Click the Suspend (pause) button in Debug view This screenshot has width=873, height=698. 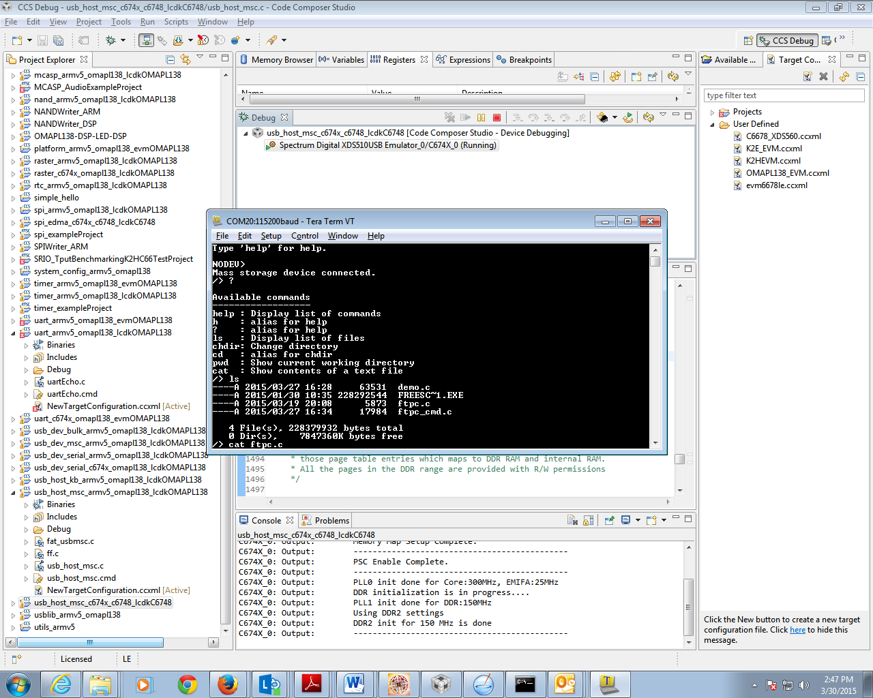point(482,118)
